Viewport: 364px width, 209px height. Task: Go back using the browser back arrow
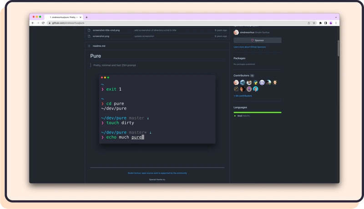tap(33, 23)
